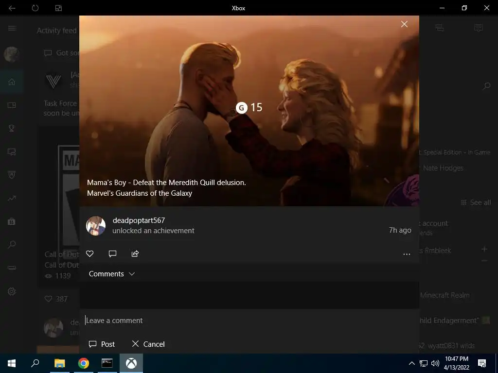The height and width of the screenshot is (373, 498).
Task: Open Achievements trophy icon in sidebar
Action: [12, 128]
